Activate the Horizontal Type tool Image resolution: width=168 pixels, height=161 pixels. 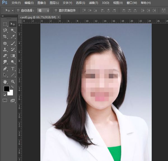[13, 69]
